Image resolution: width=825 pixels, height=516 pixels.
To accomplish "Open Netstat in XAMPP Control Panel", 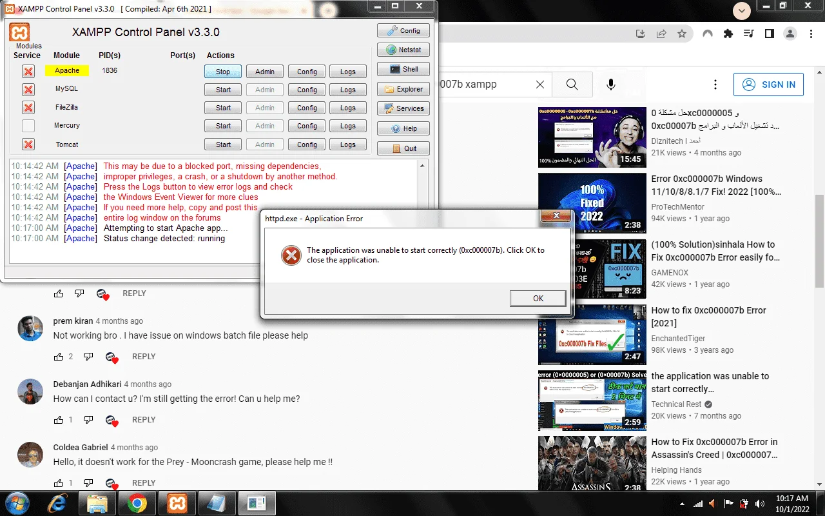I will point(403,50).
